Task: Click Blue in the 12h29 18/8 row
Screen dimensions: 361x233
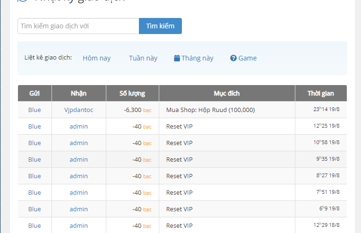Action: 34,225
